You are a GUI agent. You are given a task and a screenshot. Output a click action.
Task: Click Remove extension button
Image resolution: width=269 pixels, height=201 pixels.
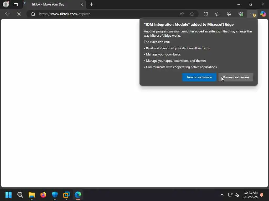[x=236, y=77]
